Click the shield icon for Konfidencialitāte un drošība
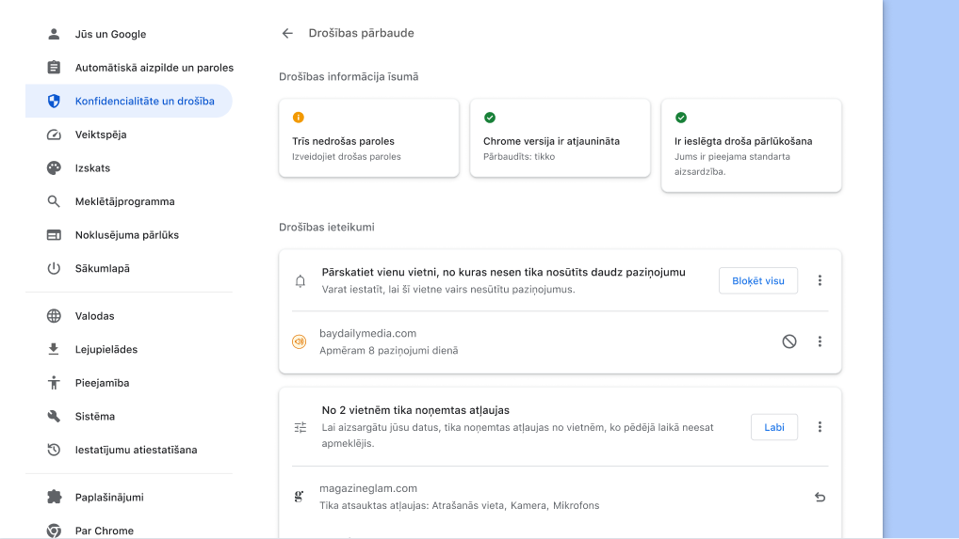This screenshot has width=959, height=539. click(54, 102)
